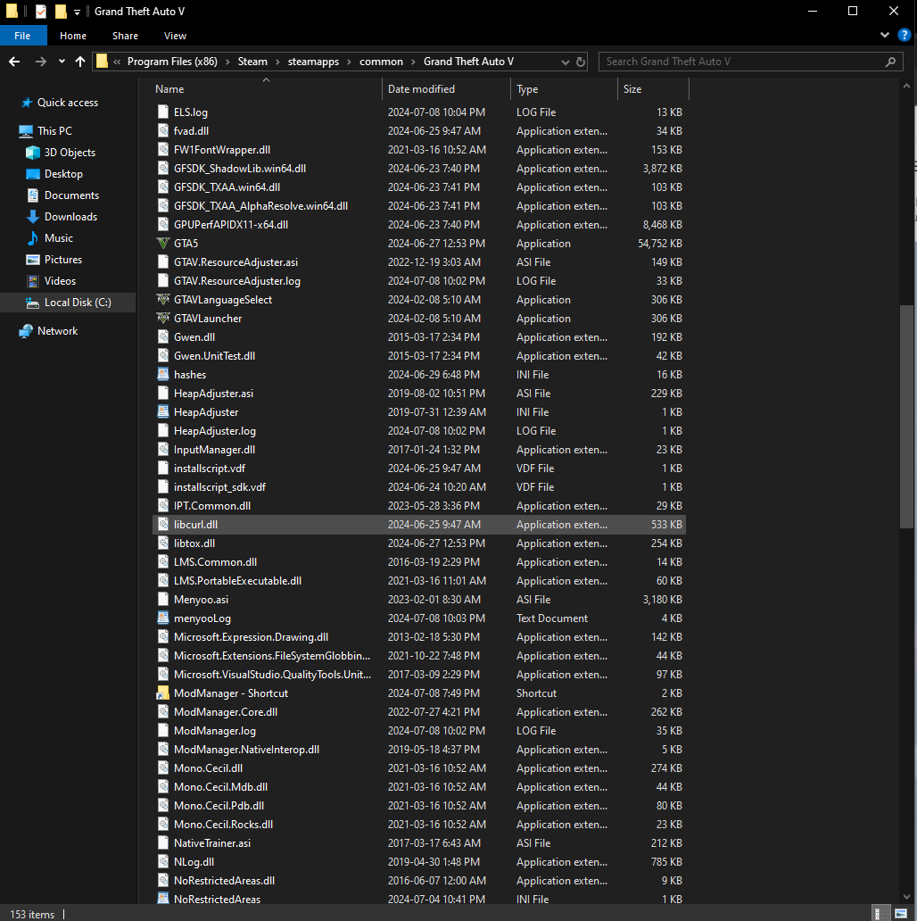Click the Up directory arrow
The height and width of the screenshot is (921, 917).
pyautogui.click(x=80, y=62)
